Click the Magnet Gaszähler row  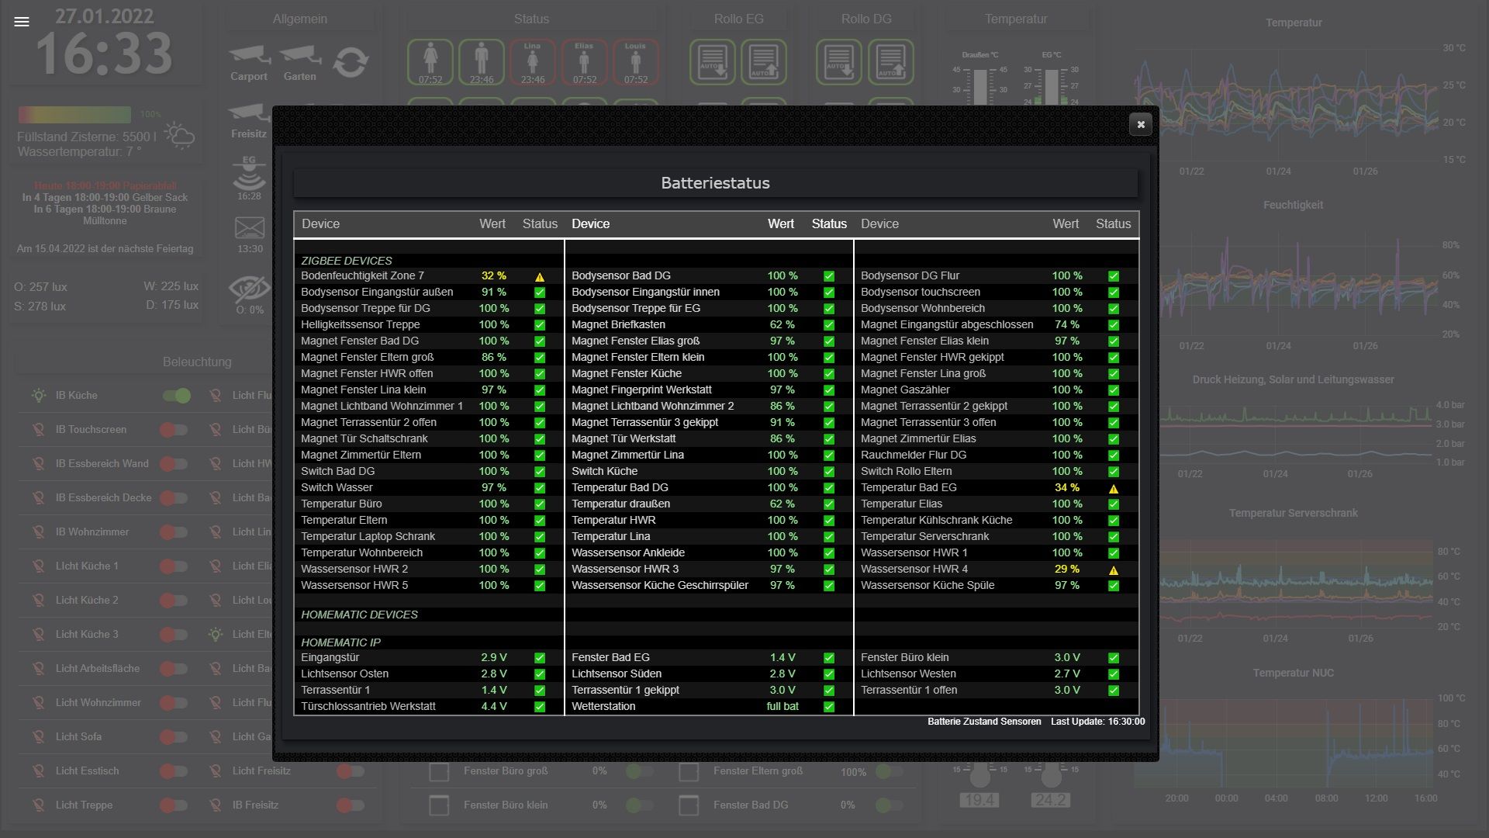[996, 390]
